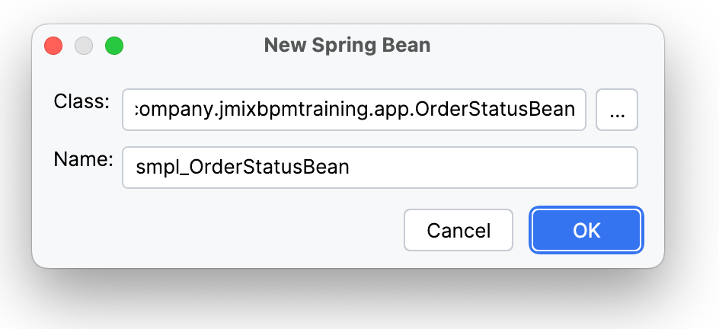Cancel the new bean dialog
Screen dimensions: 719x329
click(458, 230)
